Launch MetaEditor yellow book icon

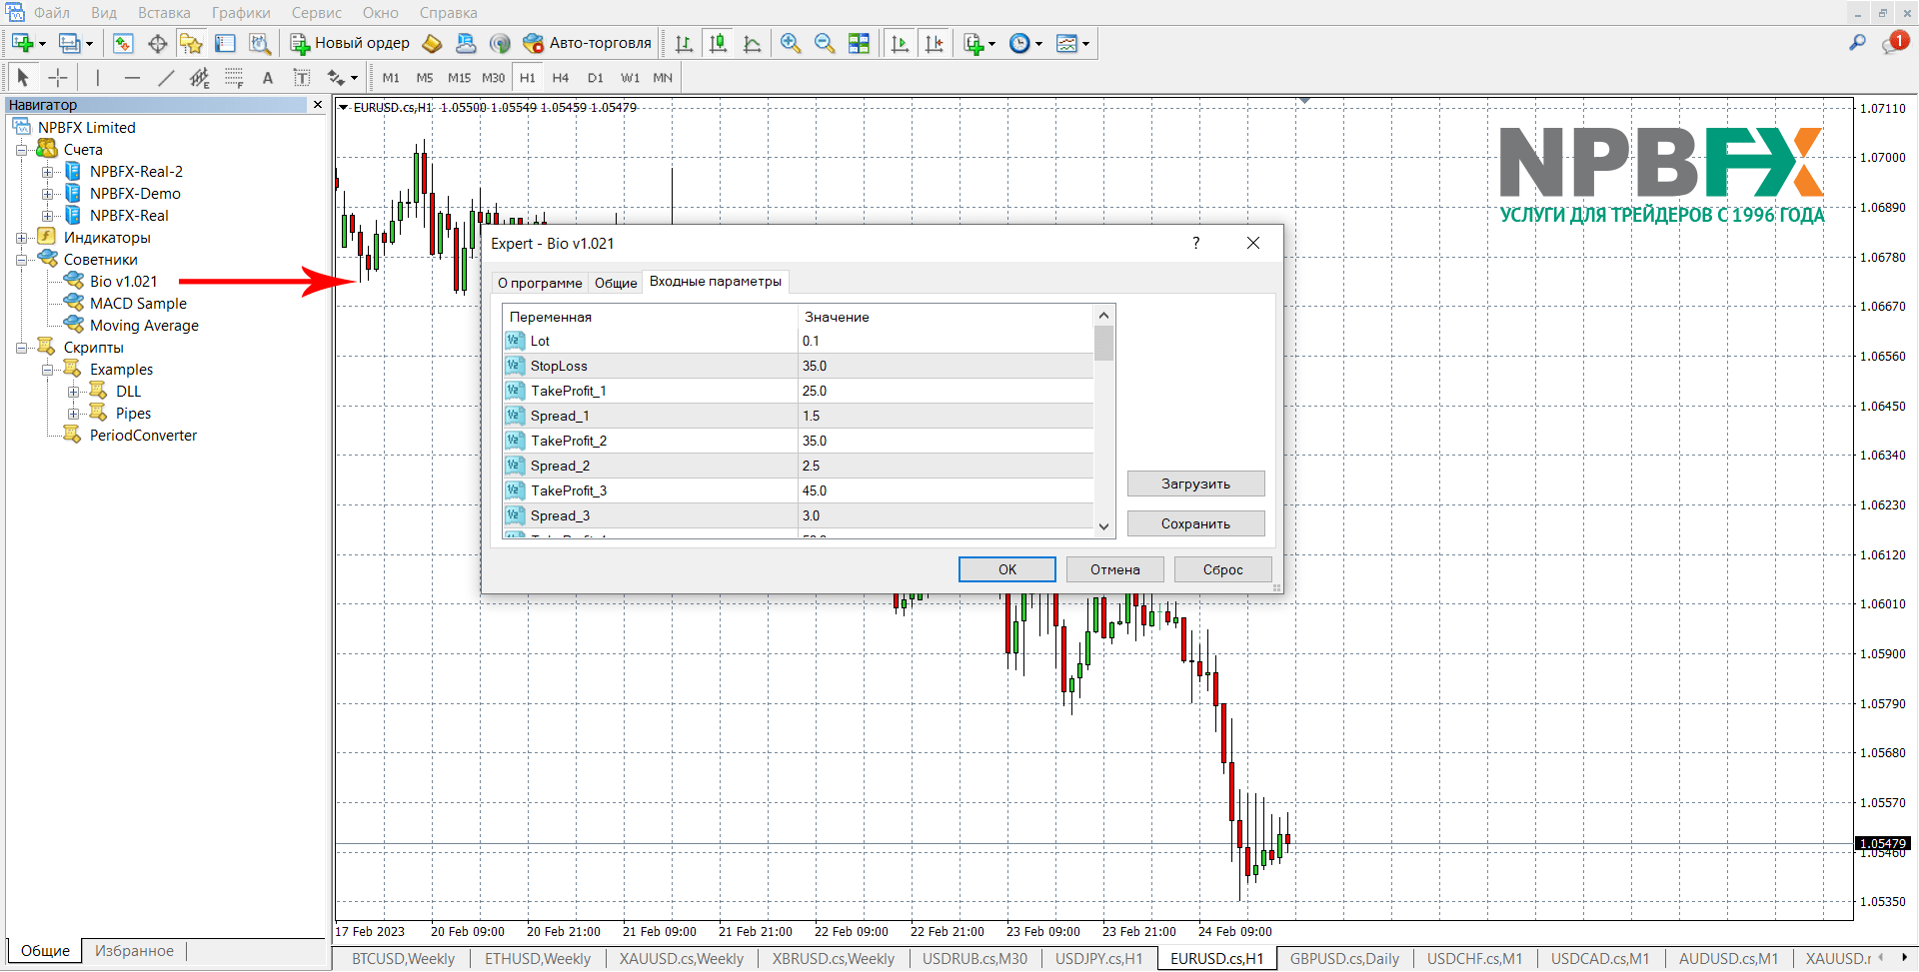pos(432,43)
